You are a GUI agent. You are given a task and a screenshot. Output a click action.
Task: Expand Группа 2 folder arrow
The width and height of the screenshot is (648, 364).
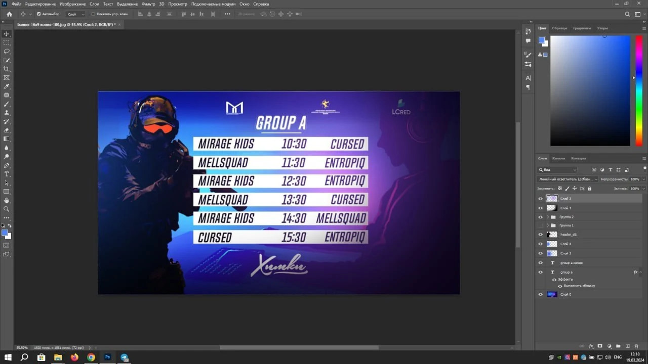[548, 217]
